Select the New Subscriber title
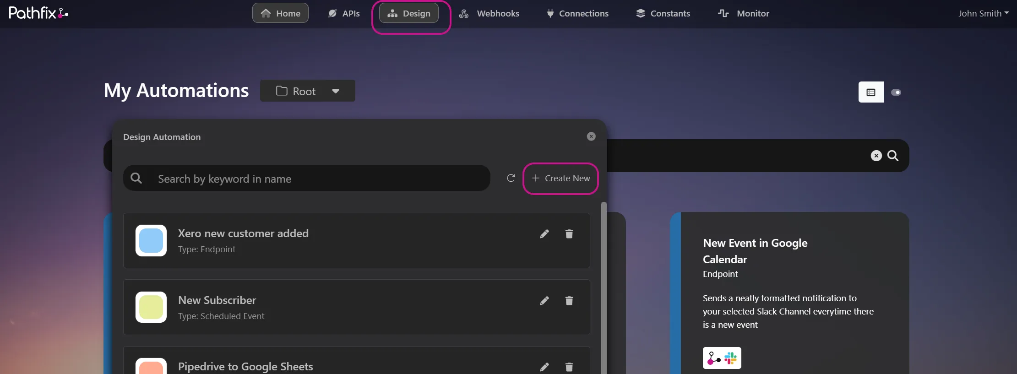 217,300
